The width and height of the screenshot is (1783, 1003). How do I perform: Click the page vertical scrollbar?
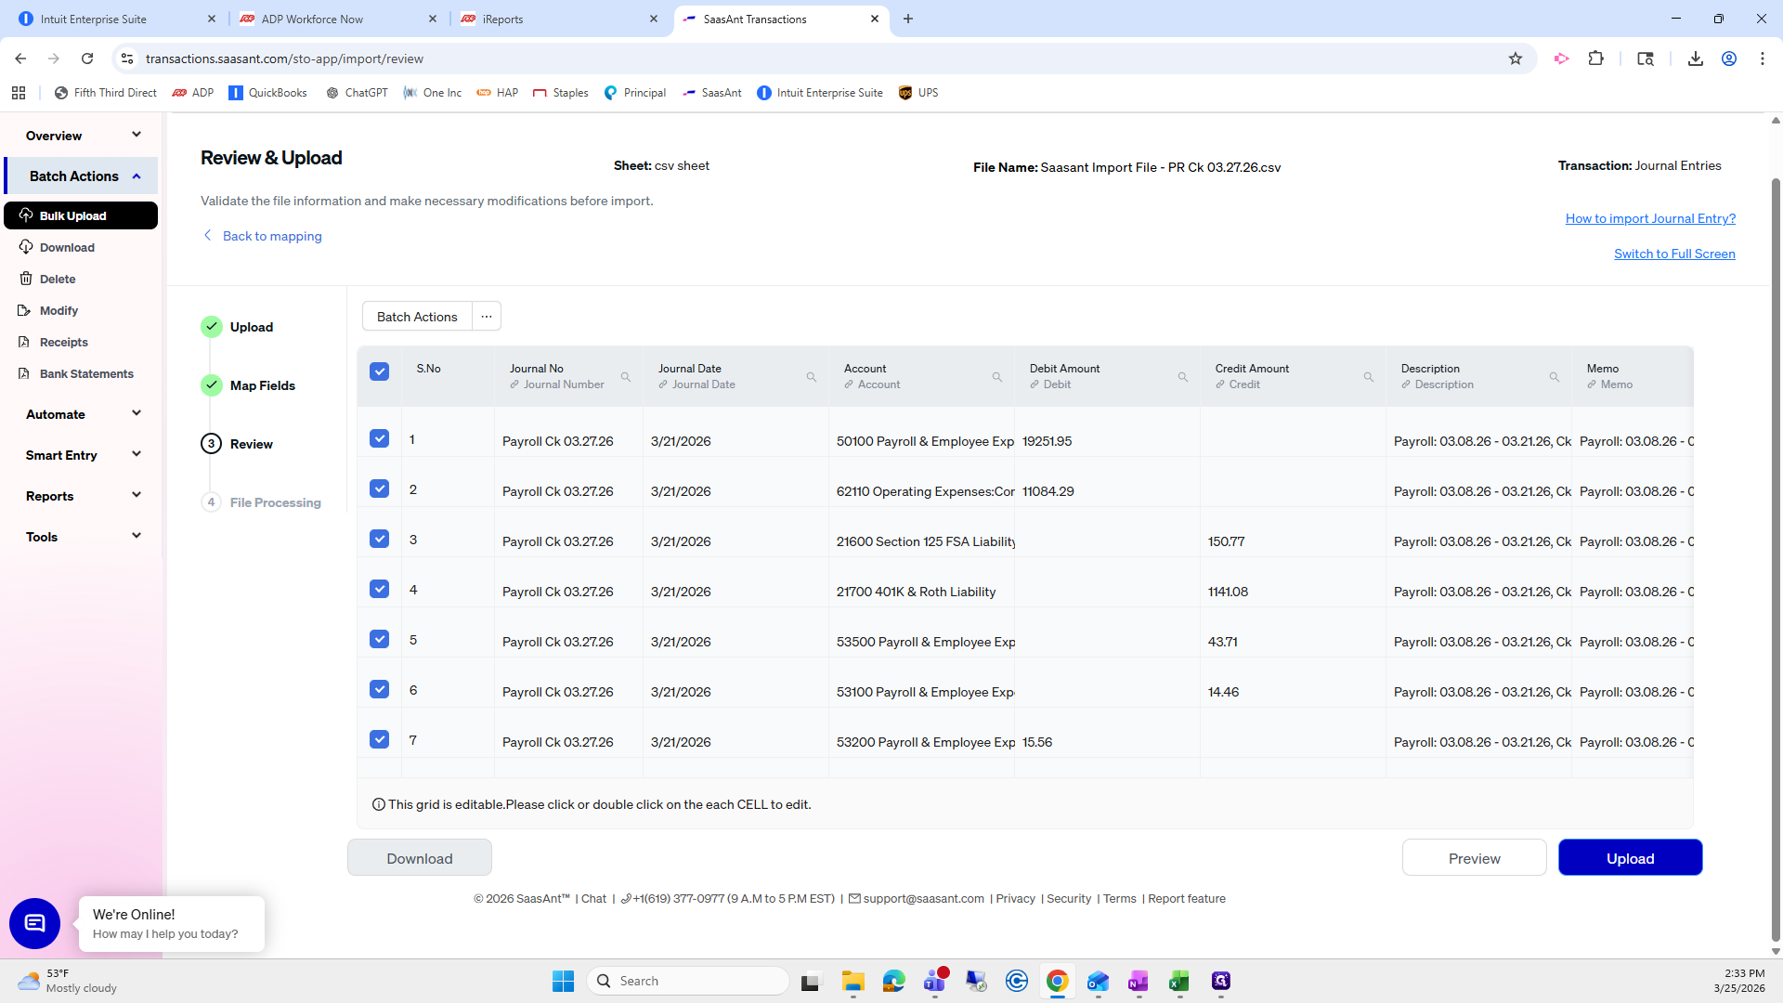(1775, 557)
